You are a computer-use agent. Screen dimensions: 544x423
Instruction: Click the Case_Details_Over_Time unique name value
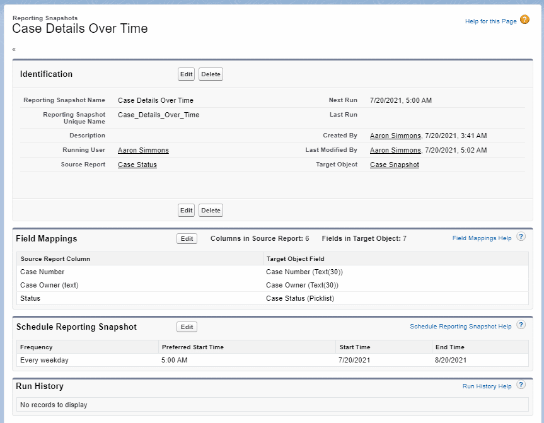point(159,115)
